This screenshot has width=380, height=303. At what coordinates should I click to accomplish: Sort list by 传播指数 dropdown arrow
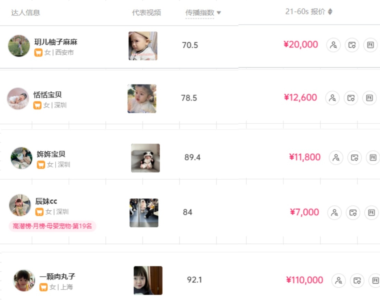[219, 13]
